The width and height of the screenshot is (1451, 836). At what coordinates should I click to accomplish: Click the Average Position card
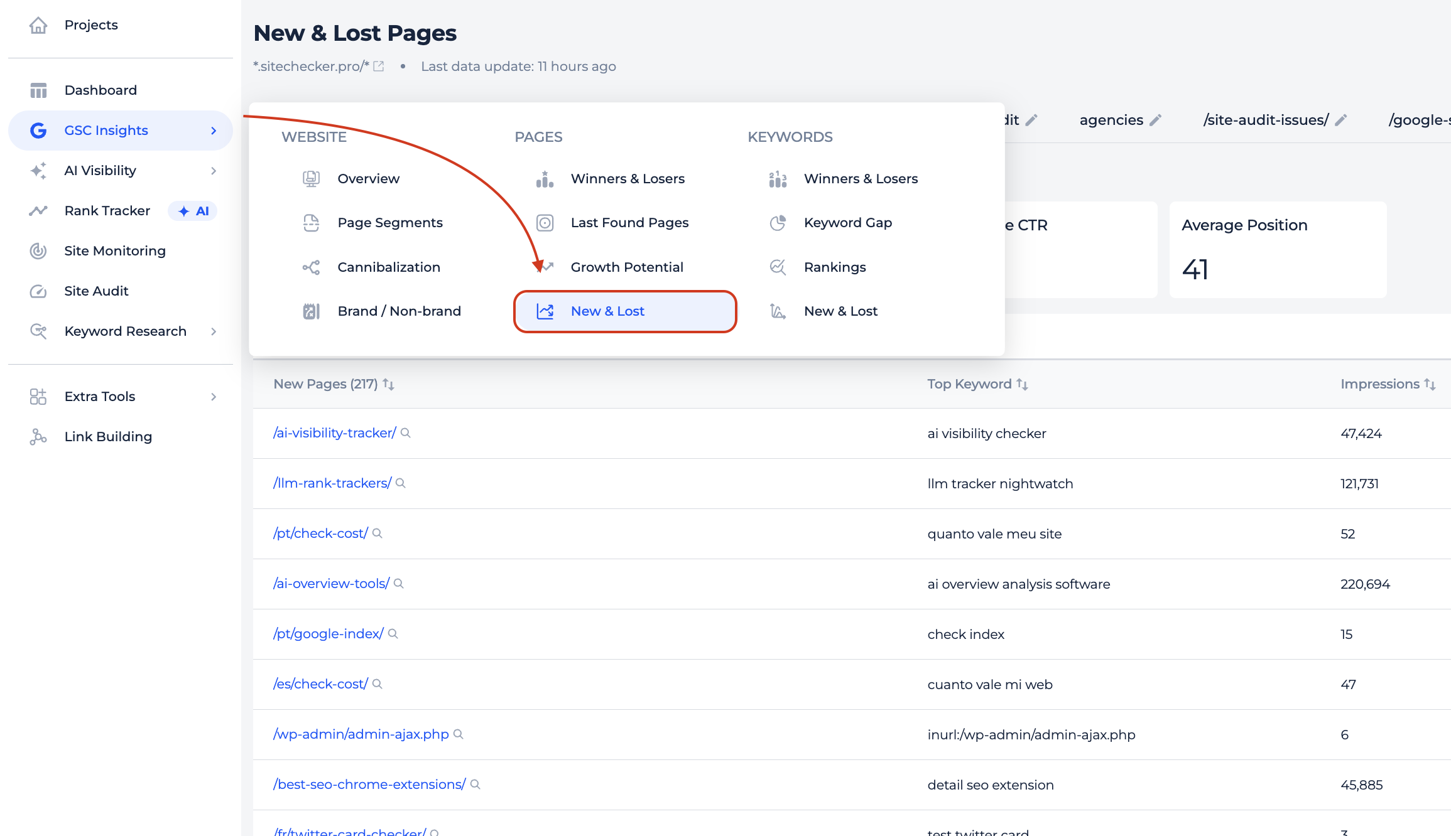1277,250
